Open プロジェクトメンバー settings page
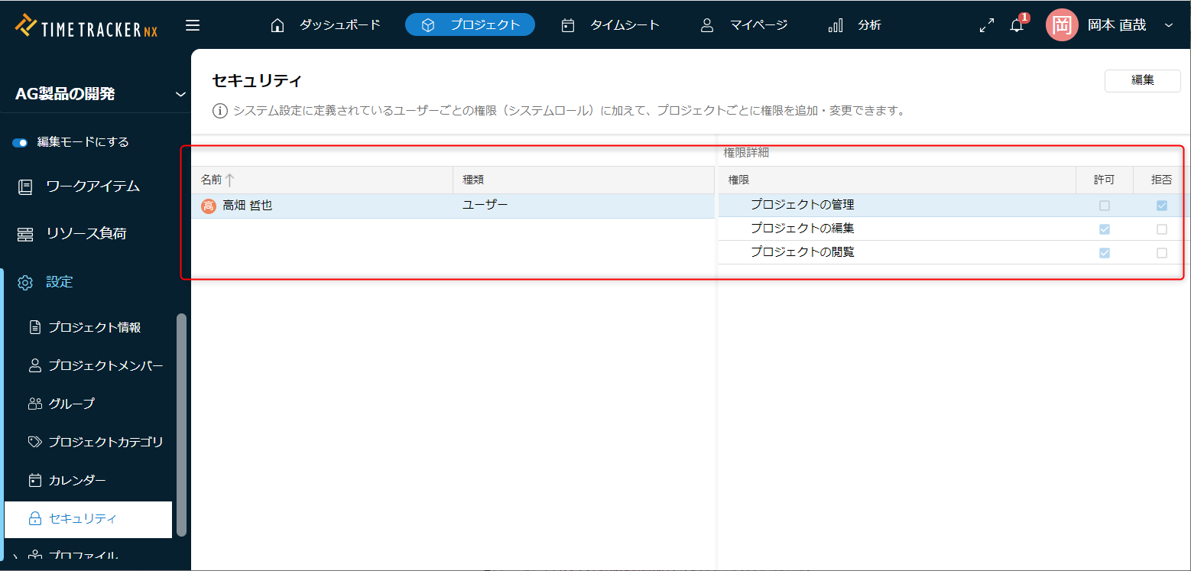 [x=105, y=365]
